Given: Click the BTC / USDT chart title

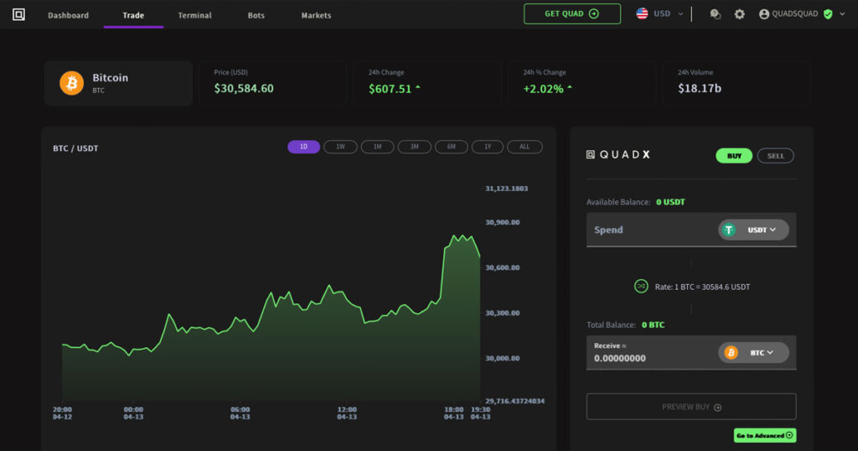Looking at the screenshot, I should (75, 148).
